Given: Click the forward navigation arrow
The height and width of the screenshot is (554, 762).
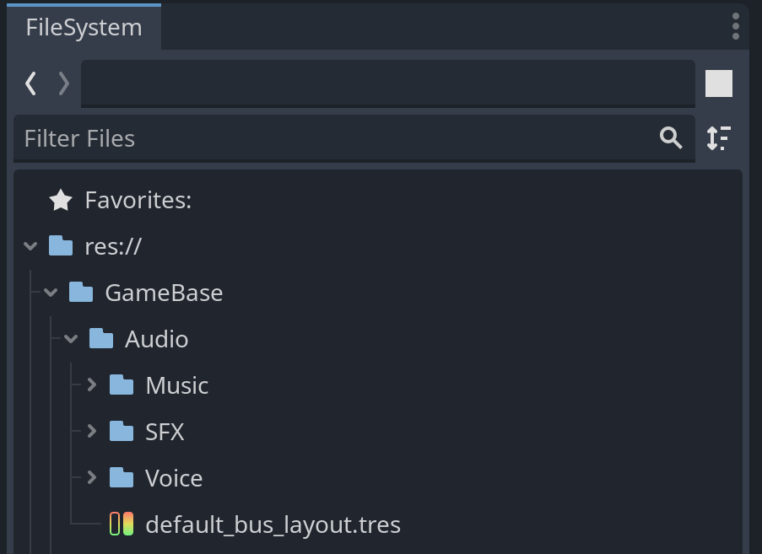Looking at the screenshot, I should pos(63,83).
